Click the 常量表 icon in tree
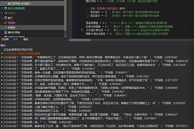This screenshot has width=194, height=129. [5, 23]
